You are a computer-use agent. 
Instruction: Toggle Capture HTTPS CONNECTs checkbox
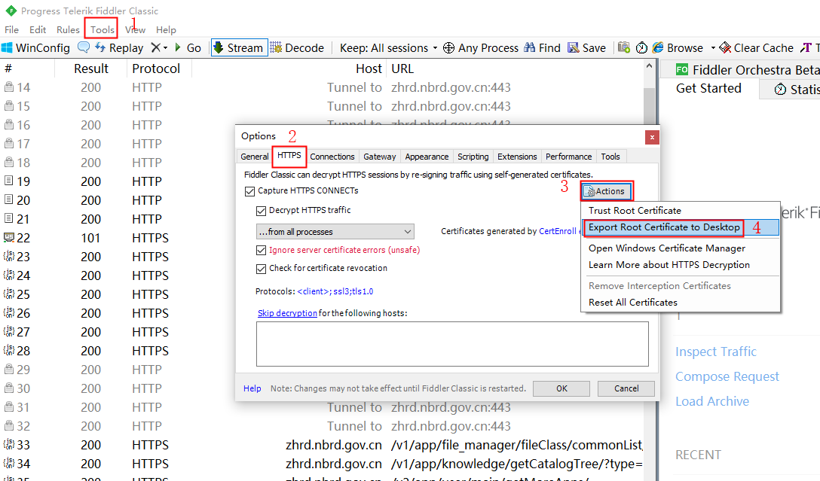tap(250, 191)
